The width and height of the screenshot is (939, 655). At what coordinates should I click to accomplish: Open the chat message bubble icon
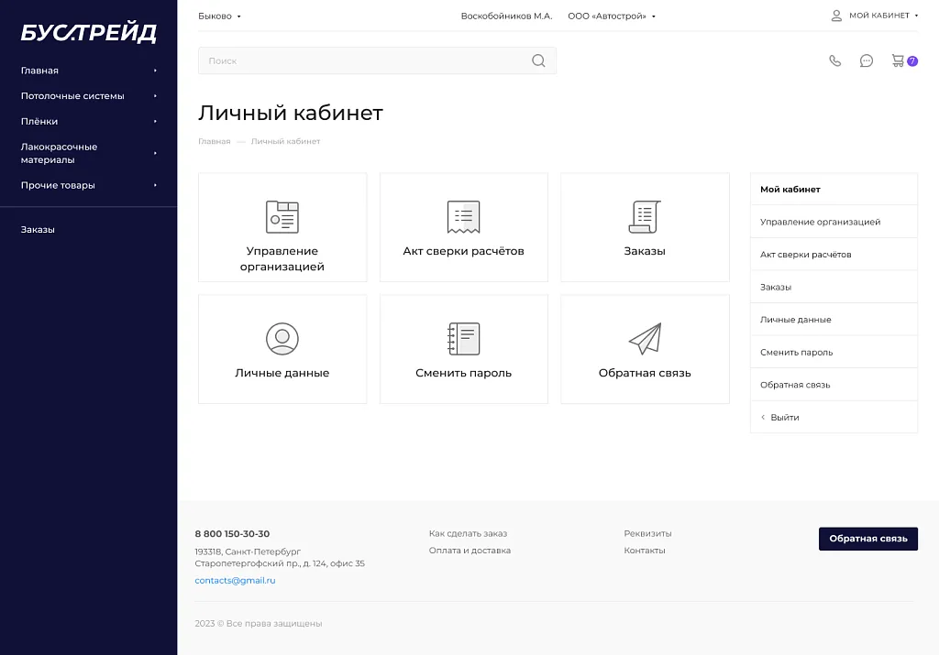click(866, 61)
